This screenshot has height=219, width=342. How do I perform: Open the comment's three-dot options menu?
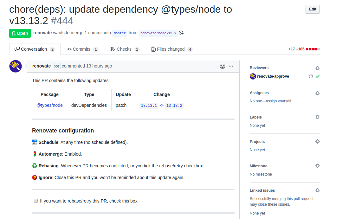tap(231, 66)
